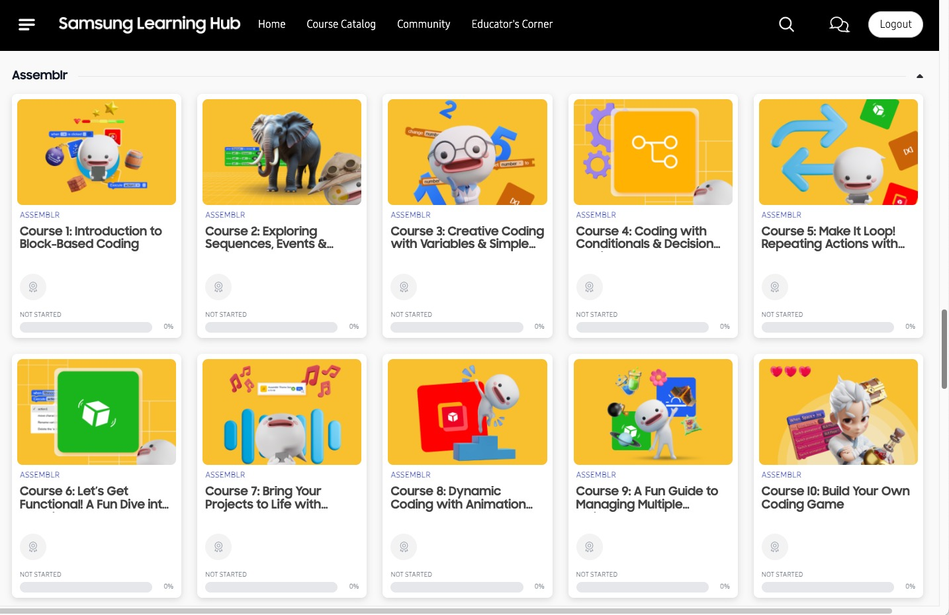Click the Course 5 progress bar
This screenshot has height=615, width=949.
pyautogui.click(x=828, y=327)
